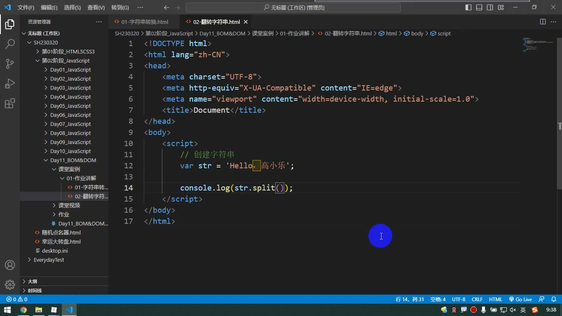Toggle the secondary side bar
562x316 pixels.
pyautogui.click(x=490, y=7)
